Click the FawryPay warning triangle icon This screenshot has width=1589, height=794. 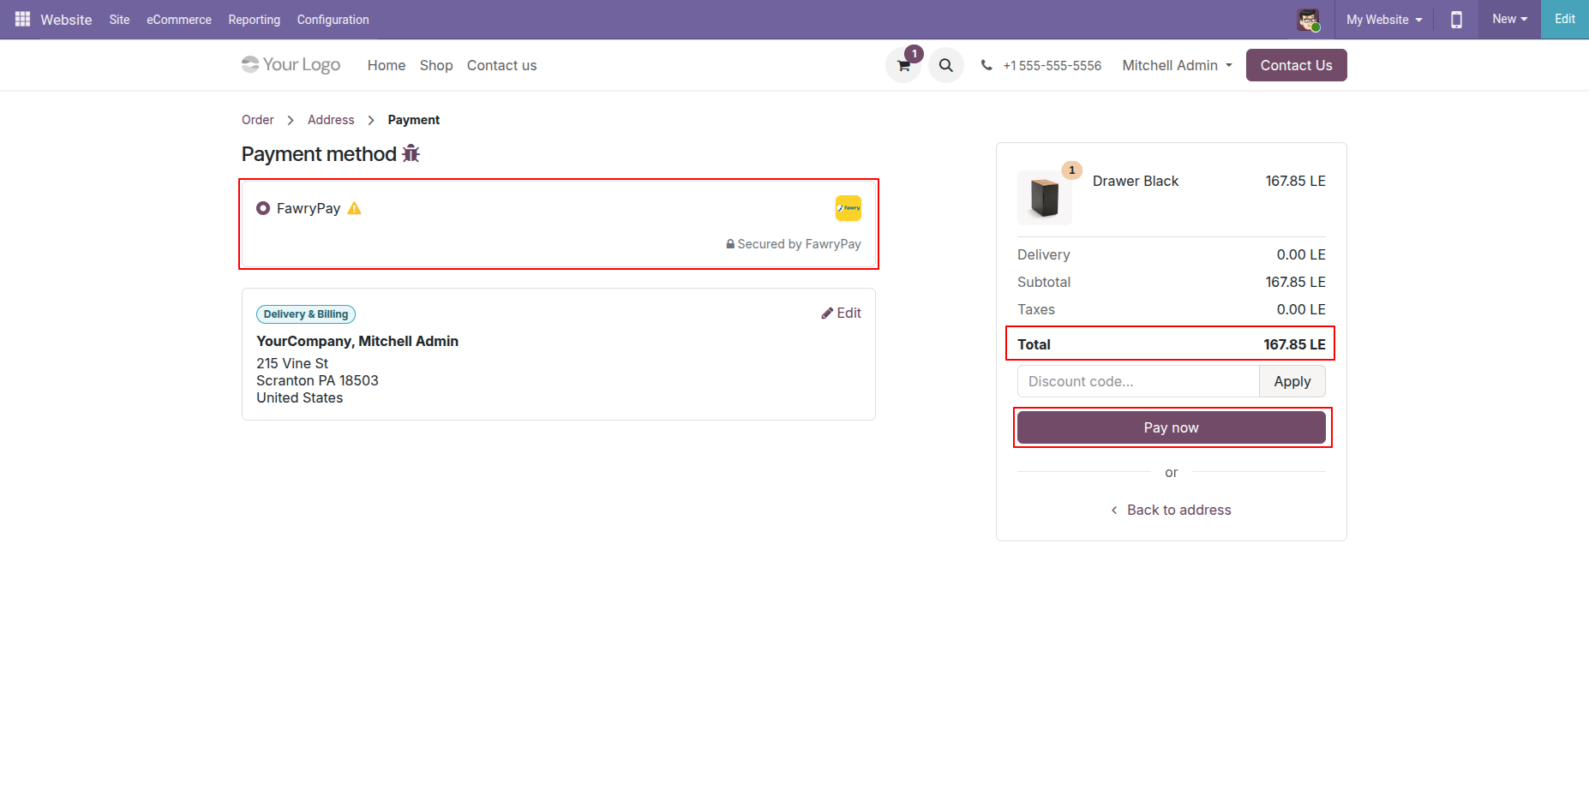tap(355, 208)
